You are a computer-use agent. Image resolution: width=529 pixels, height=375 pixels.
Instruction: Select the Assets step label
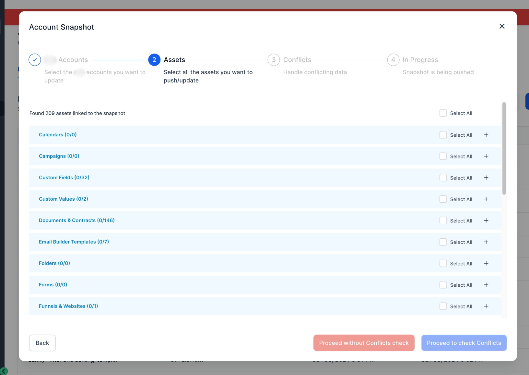[174, 60]
